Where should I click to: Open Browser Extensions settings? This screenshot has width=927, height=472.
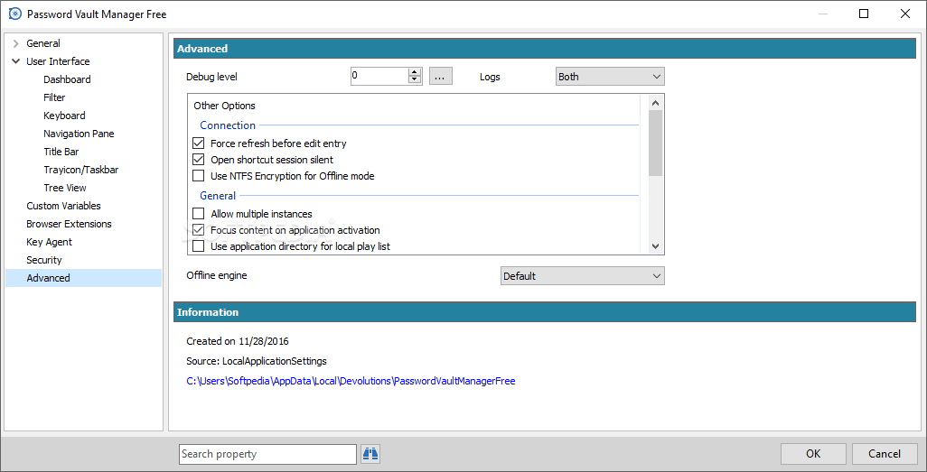tap(69, 224)
